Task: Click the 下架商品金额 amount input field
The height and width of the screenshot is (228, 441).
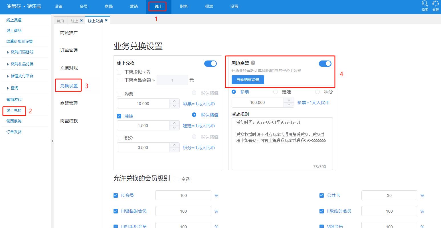Action: point(172,80)
